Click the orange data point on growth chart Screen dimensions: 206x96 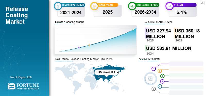pos(89,45)
